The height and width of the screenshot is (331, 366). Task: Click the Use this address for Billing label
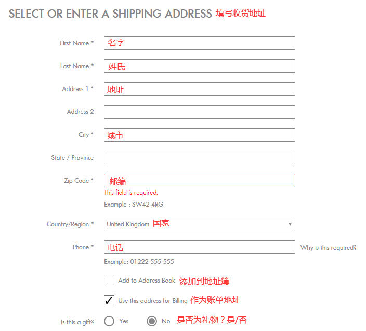coord(153,301)
